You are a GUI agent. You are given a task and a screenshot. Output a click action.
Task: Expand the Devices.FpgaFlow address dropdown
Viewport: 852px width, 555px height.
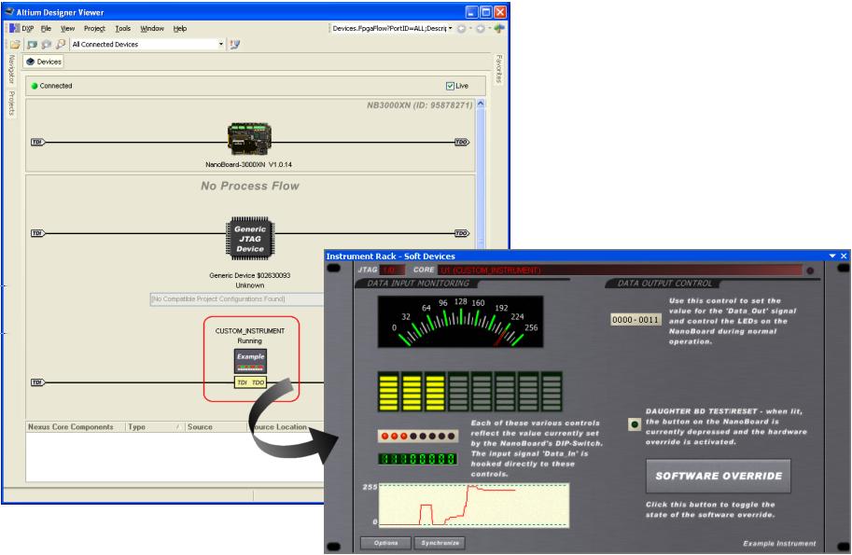tap(450, 28)
